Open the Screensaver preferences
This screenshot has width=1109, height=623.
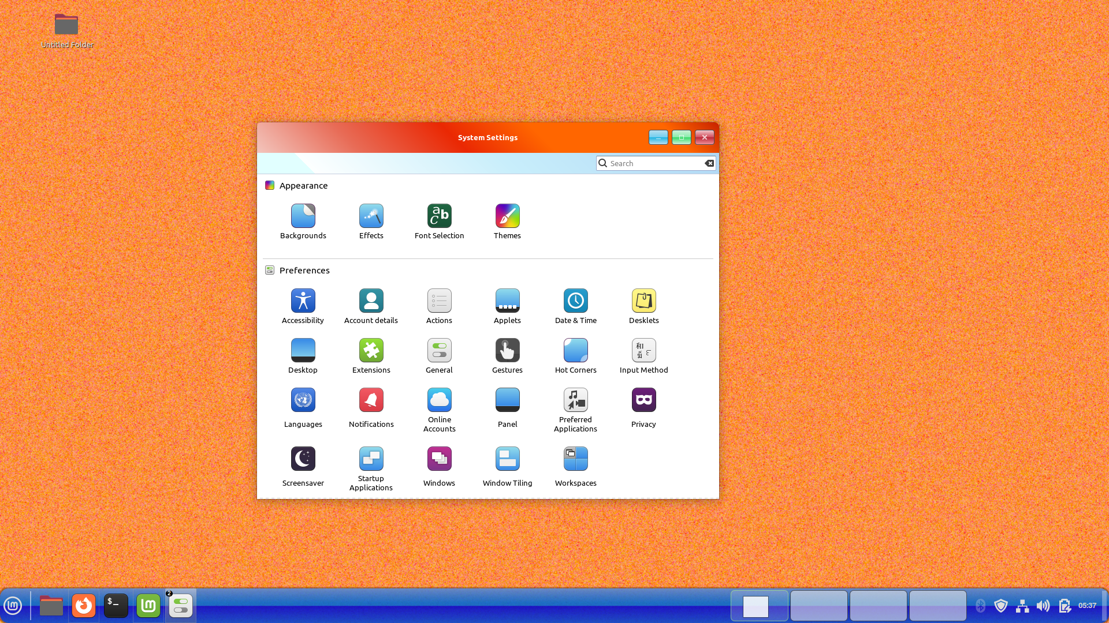click(x=303, y=467)
